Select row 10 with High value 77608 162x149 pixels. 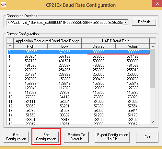click(x=79, y=97)
